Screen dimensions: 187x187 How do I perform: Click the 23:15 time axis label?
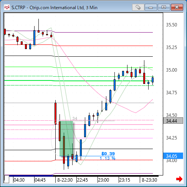click(125, 180)
